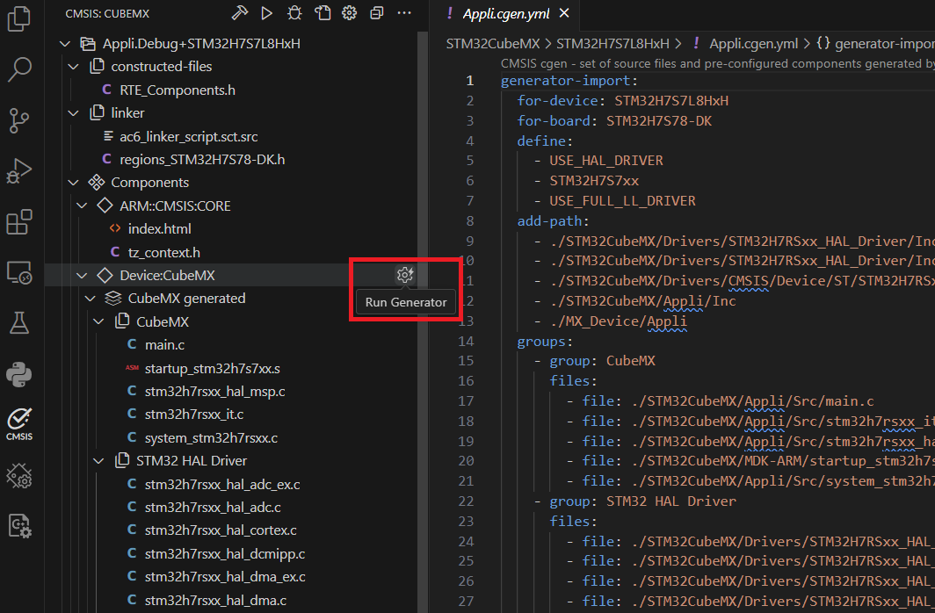Open the Python view
Image resolution: width=935 pixels, height=613 pixels.
coord(19,375)
